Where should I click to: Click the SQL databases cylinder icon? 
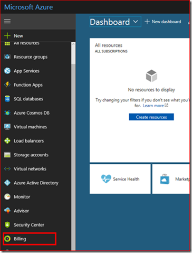pos(7,99)
